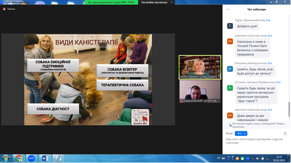Viewport: 291px width, 163px height.
Task: Click the red recording indicator icon
Action: point(4,9)
